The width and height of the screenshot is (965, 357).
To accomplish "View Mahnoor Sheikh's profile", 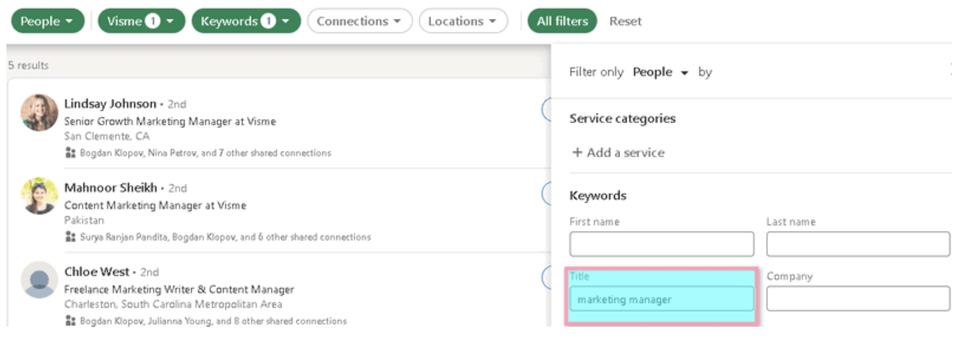I will [109, 188].
